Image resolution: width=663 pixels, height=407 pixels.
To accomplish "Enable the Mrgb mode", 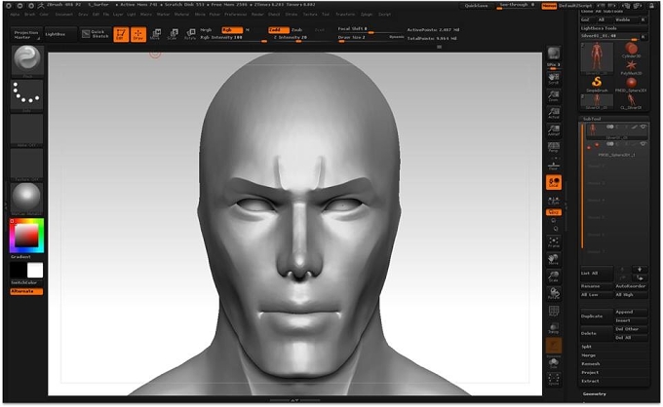I will click(207, 30).
